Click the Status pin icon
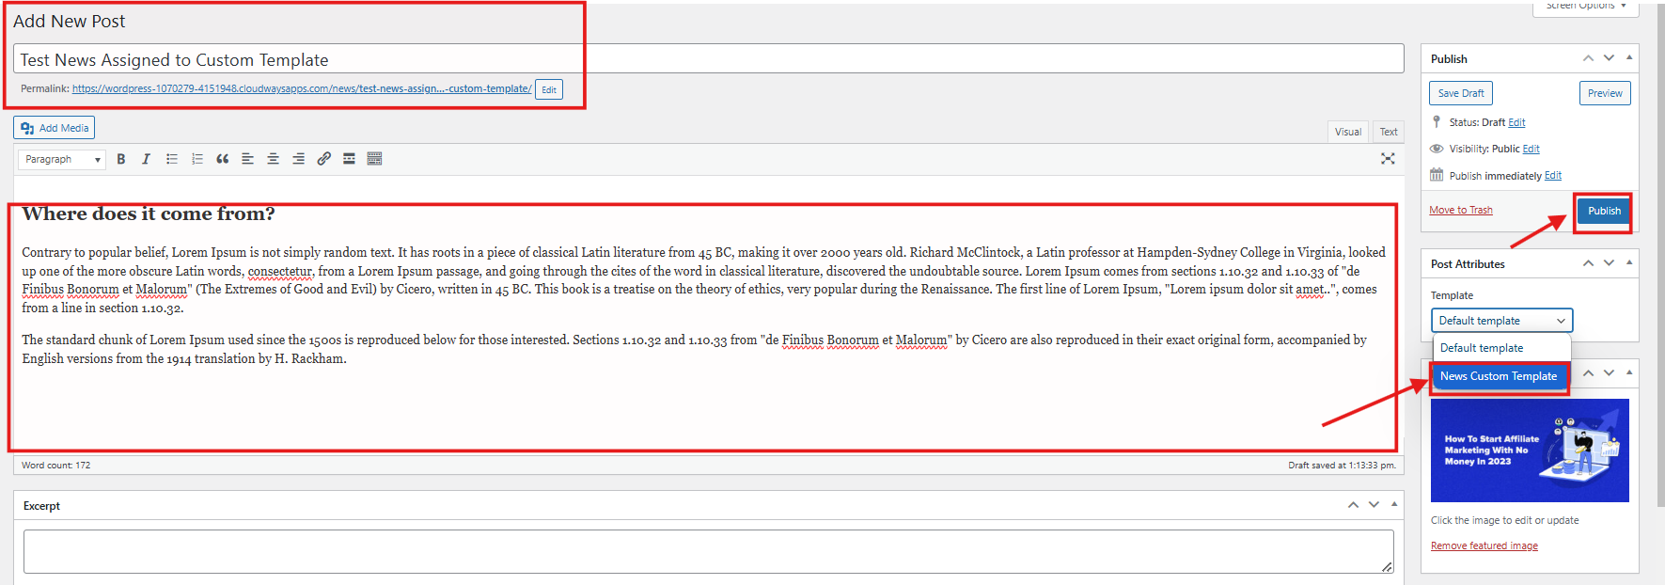Viewport: 1665px width, 585px height. 1437,121
